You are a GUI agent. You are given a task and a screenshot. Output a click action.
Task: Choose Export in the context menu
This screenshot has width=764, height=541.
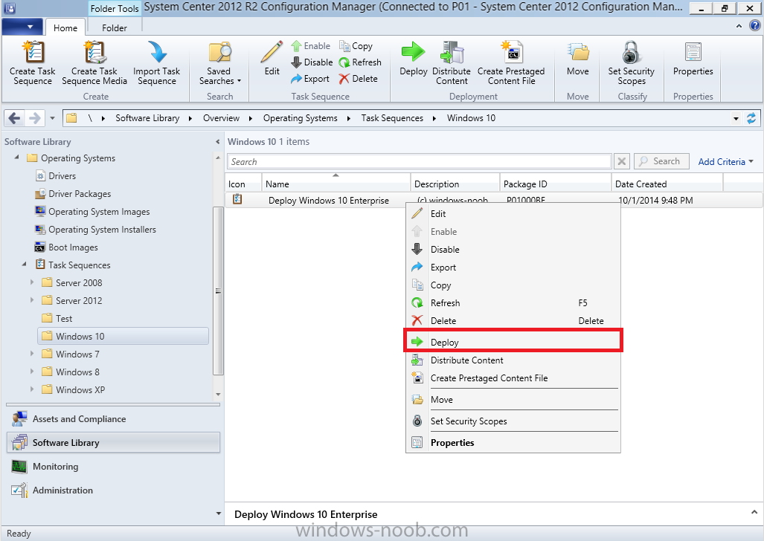(513, 268)
